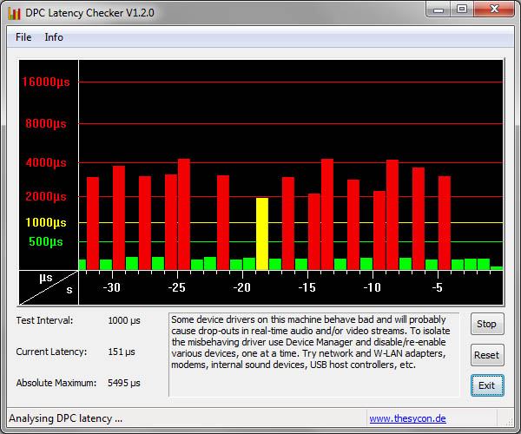Click the window title text DPC Latency Checker V1.2.0
Screen dimensions: 521x434
tap(89, 13)
